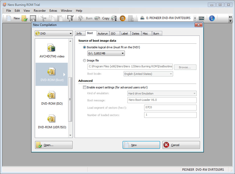Click the Cancel button
The height and width of the screenshot is (174, 235).
181,145
